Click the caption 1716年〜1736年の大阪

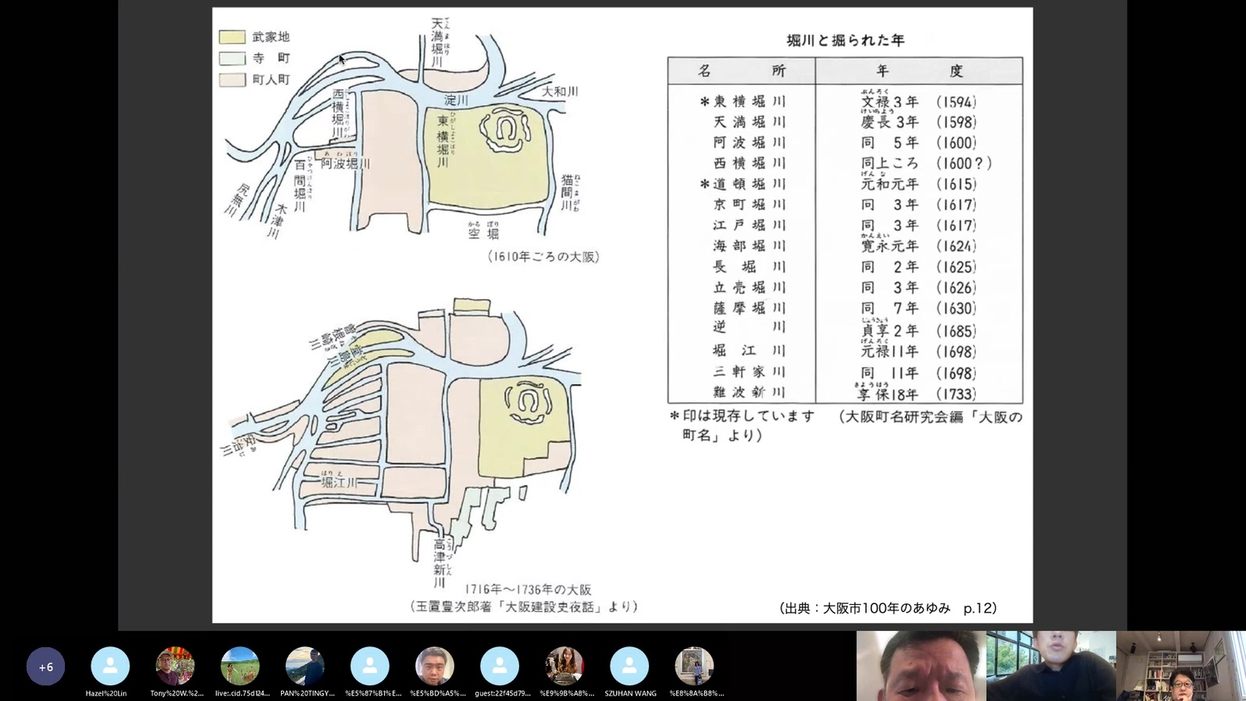(528, 589)
